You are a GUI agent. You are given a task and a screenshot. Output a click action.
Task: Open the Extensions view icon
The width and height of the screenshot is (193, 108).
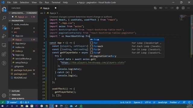point(4,54)
